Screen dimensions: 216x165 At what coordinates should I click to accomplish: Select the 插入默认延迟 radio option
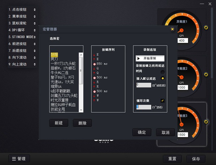(x=162, y=78)
